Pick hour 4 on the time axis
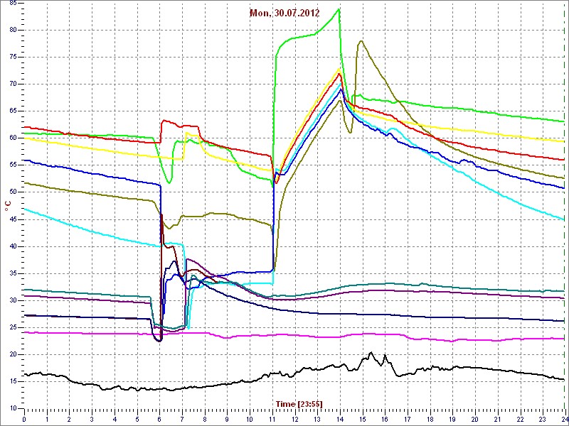The image size is (569, 426). 115,418
